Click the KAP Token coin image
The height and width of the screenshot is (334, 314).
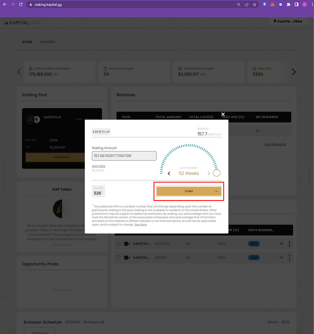pos(62,209)
